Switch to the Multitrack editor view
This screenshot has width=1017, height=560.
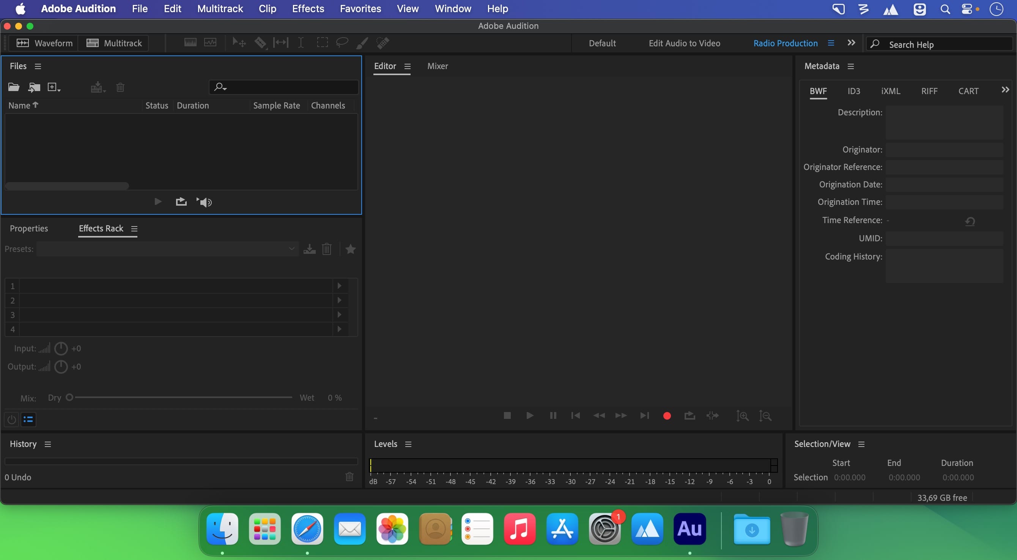114,43
